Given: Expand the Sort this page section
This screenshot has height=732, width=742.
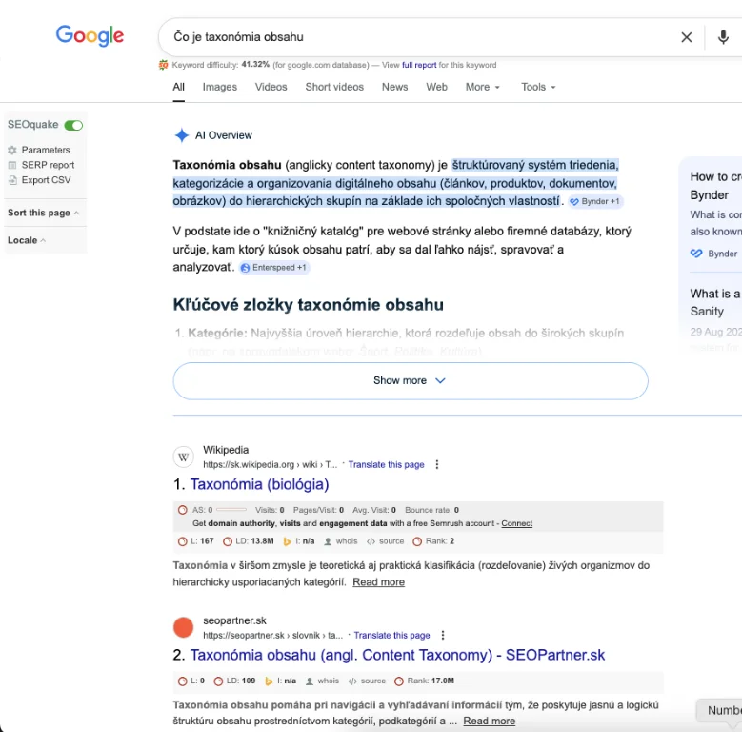Looking at the screenshot, I should 43,213.
